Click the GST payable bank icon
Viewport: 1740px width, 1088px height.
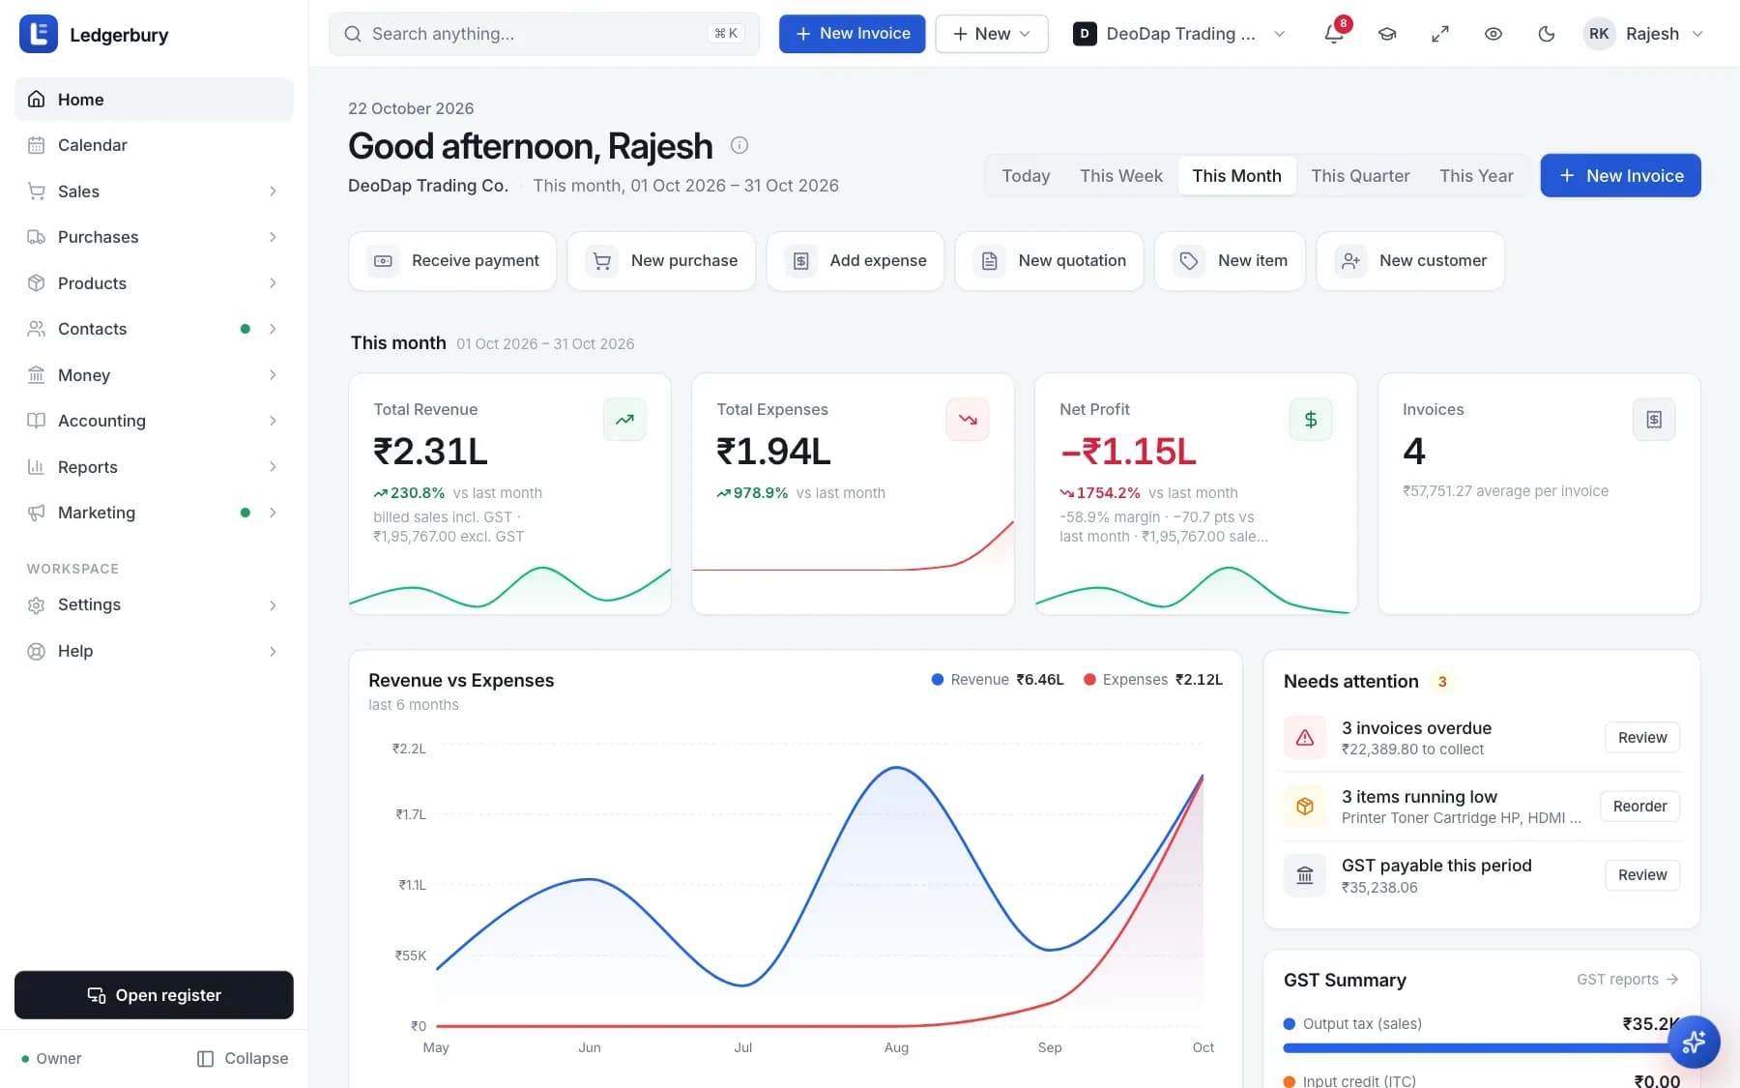click(1305, 875)
